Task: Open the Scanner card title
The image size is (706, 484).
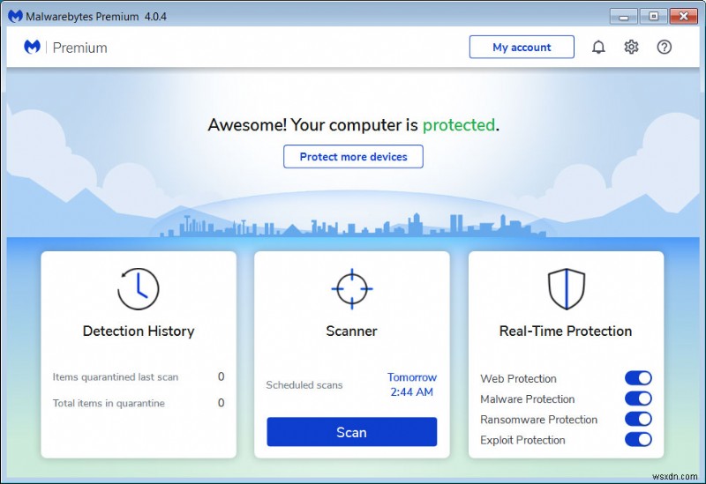Action: tap(351, 331)
